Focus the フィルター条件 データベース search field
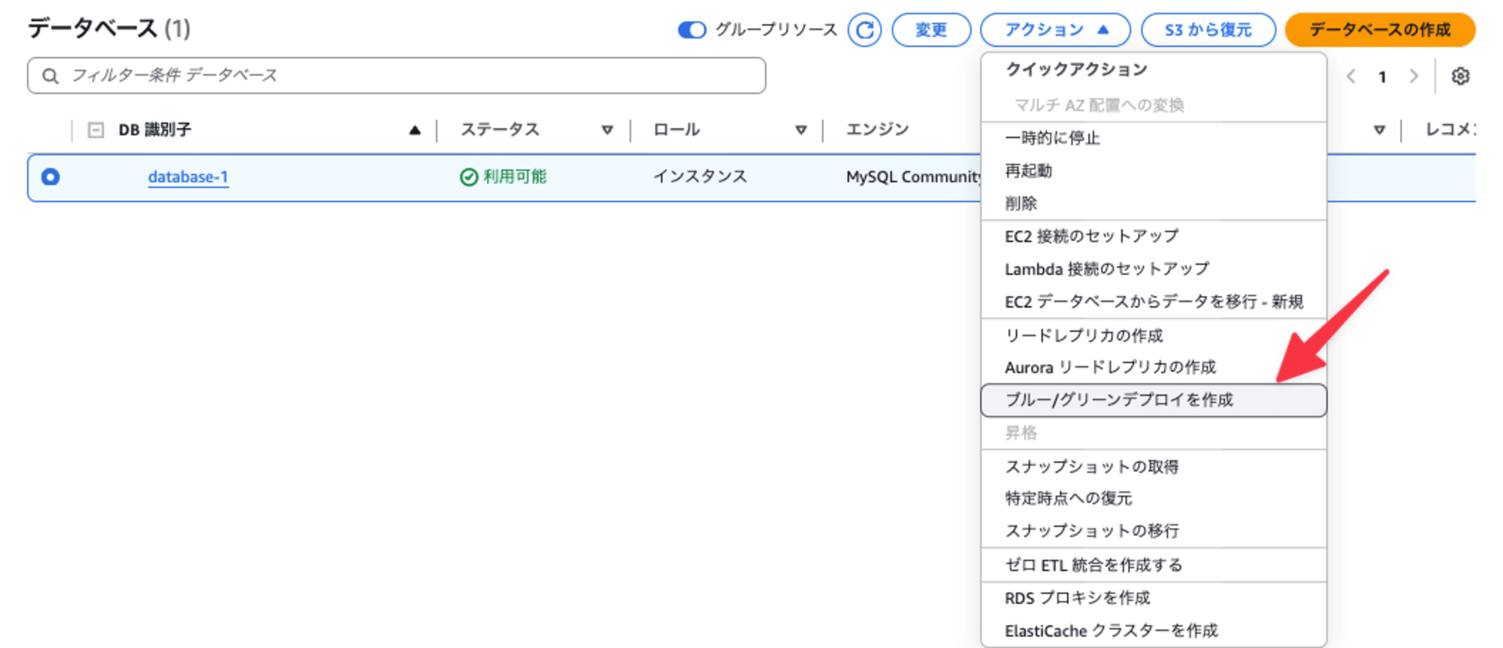Viewport: 1503px width, 648px height. (x=397, y=76)
